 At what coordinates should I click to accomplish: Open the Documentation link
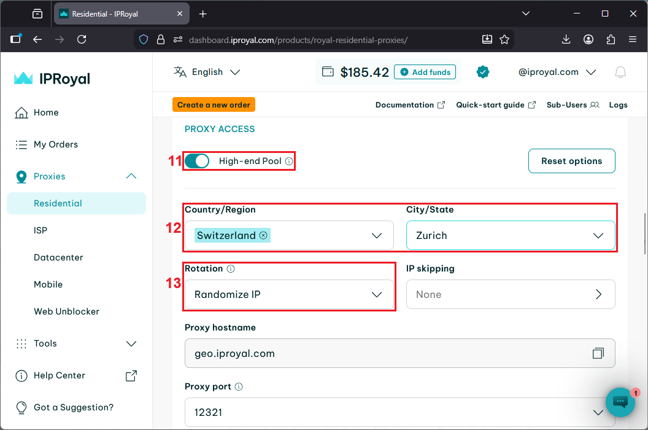[410, 104]
